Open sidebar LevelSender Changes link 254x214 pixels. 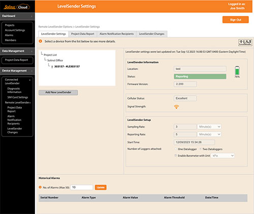pos(15,131)
